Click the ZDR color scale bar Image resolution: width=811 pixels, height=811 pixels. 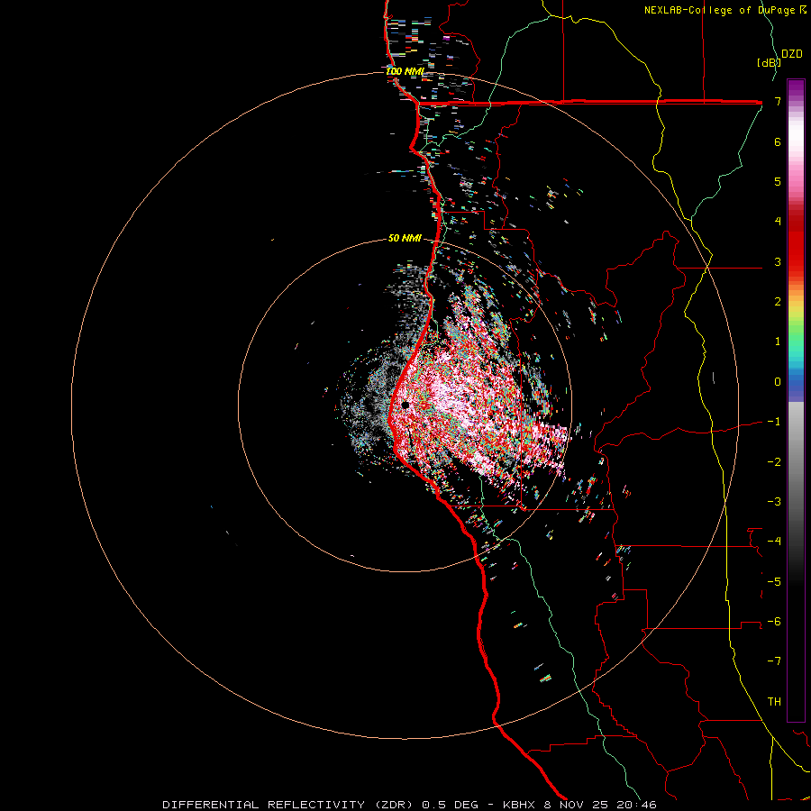[796, 400]
